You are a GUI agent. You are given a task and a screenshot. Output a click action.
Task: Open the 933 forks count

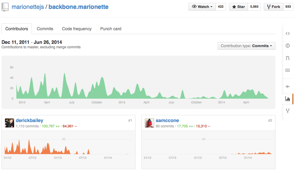tap(288, 7)
